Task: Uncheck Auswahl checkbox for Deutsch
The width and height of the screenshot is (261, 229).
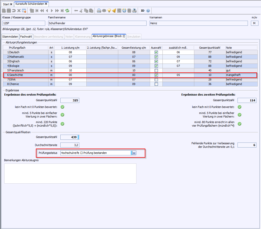Action: tap(156, 52)
